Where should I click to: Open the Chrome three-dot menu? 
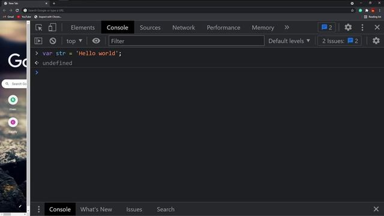click(x=380, y=10)
